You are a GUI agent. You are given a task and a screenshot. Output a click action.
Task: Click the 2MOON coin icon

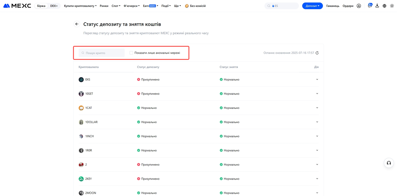pos(81,193)
